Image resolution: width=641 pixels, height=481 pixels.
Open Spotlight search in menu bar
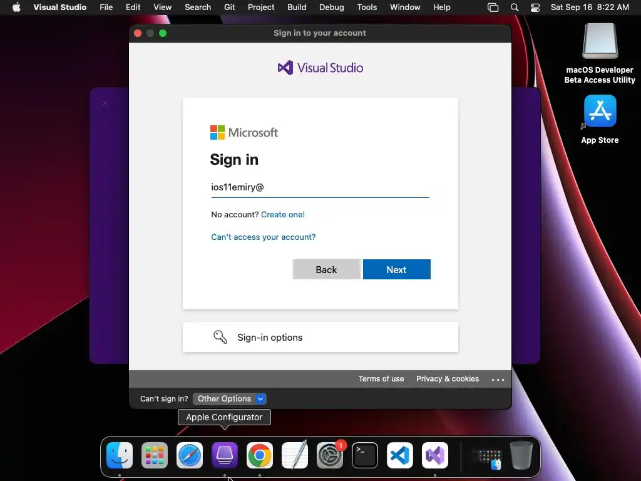pos(515,8)
